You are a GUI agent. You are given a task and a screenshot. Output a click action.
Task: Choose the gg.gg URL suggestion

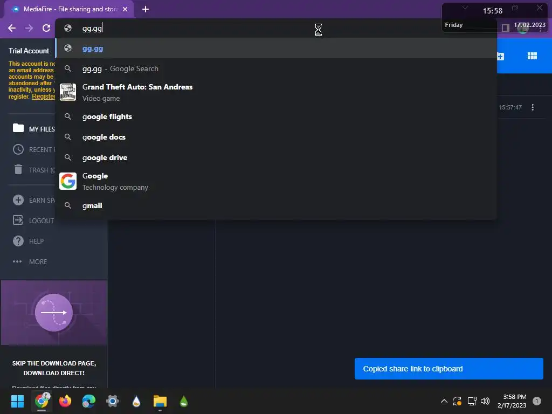click(275, 48)
